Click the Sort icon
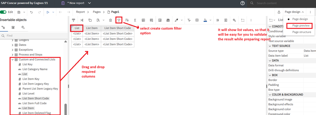This screenshot has width=316, height=115. coord(127,20)
